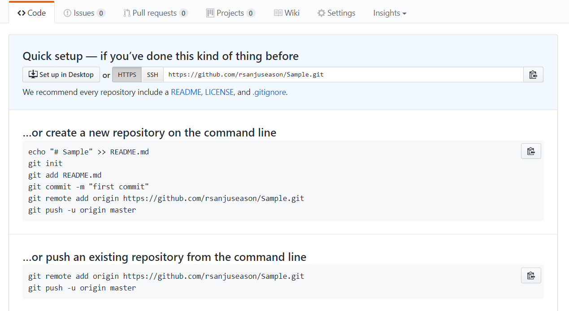
Task: Expand the Insights dropdown menu
Action: click(x=390, y=13)
